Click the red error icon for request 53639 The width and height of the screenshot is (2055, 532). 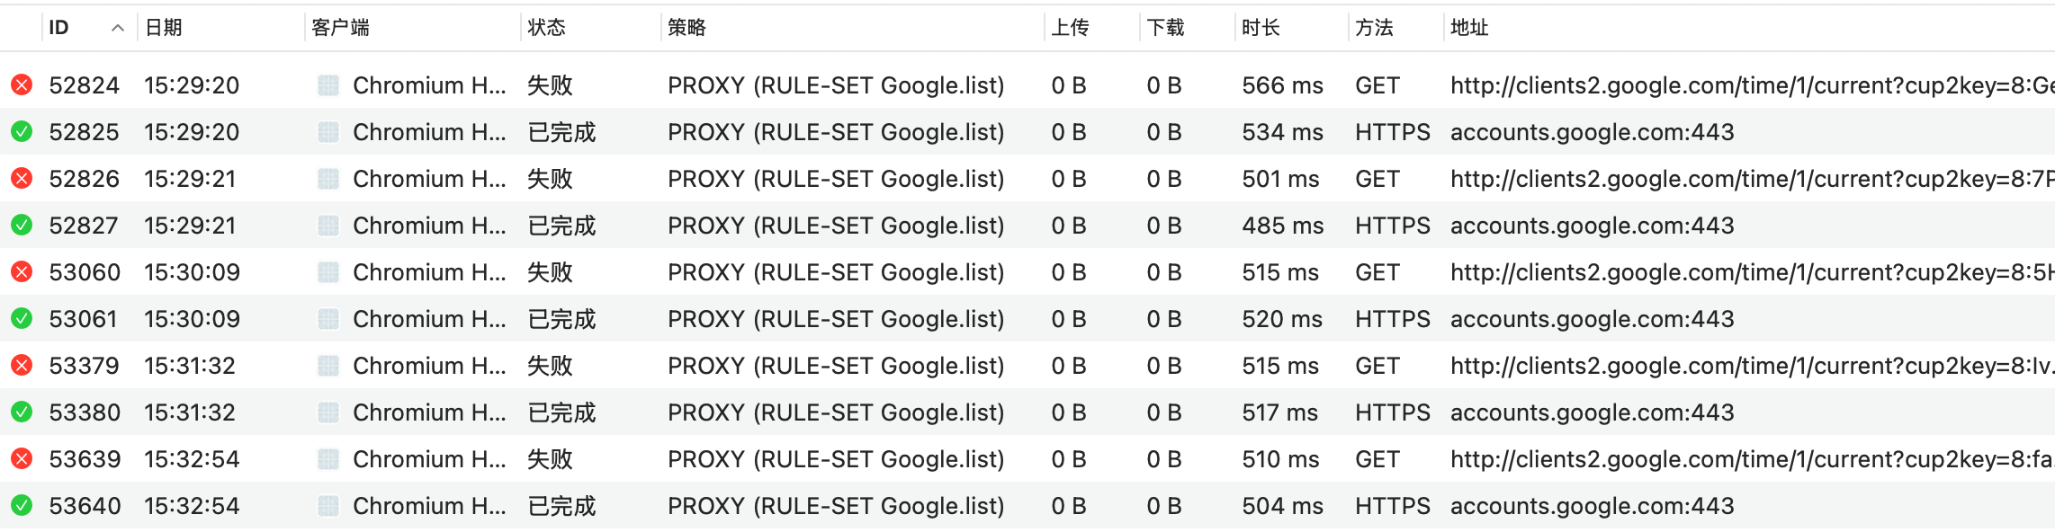coord(22,459)
